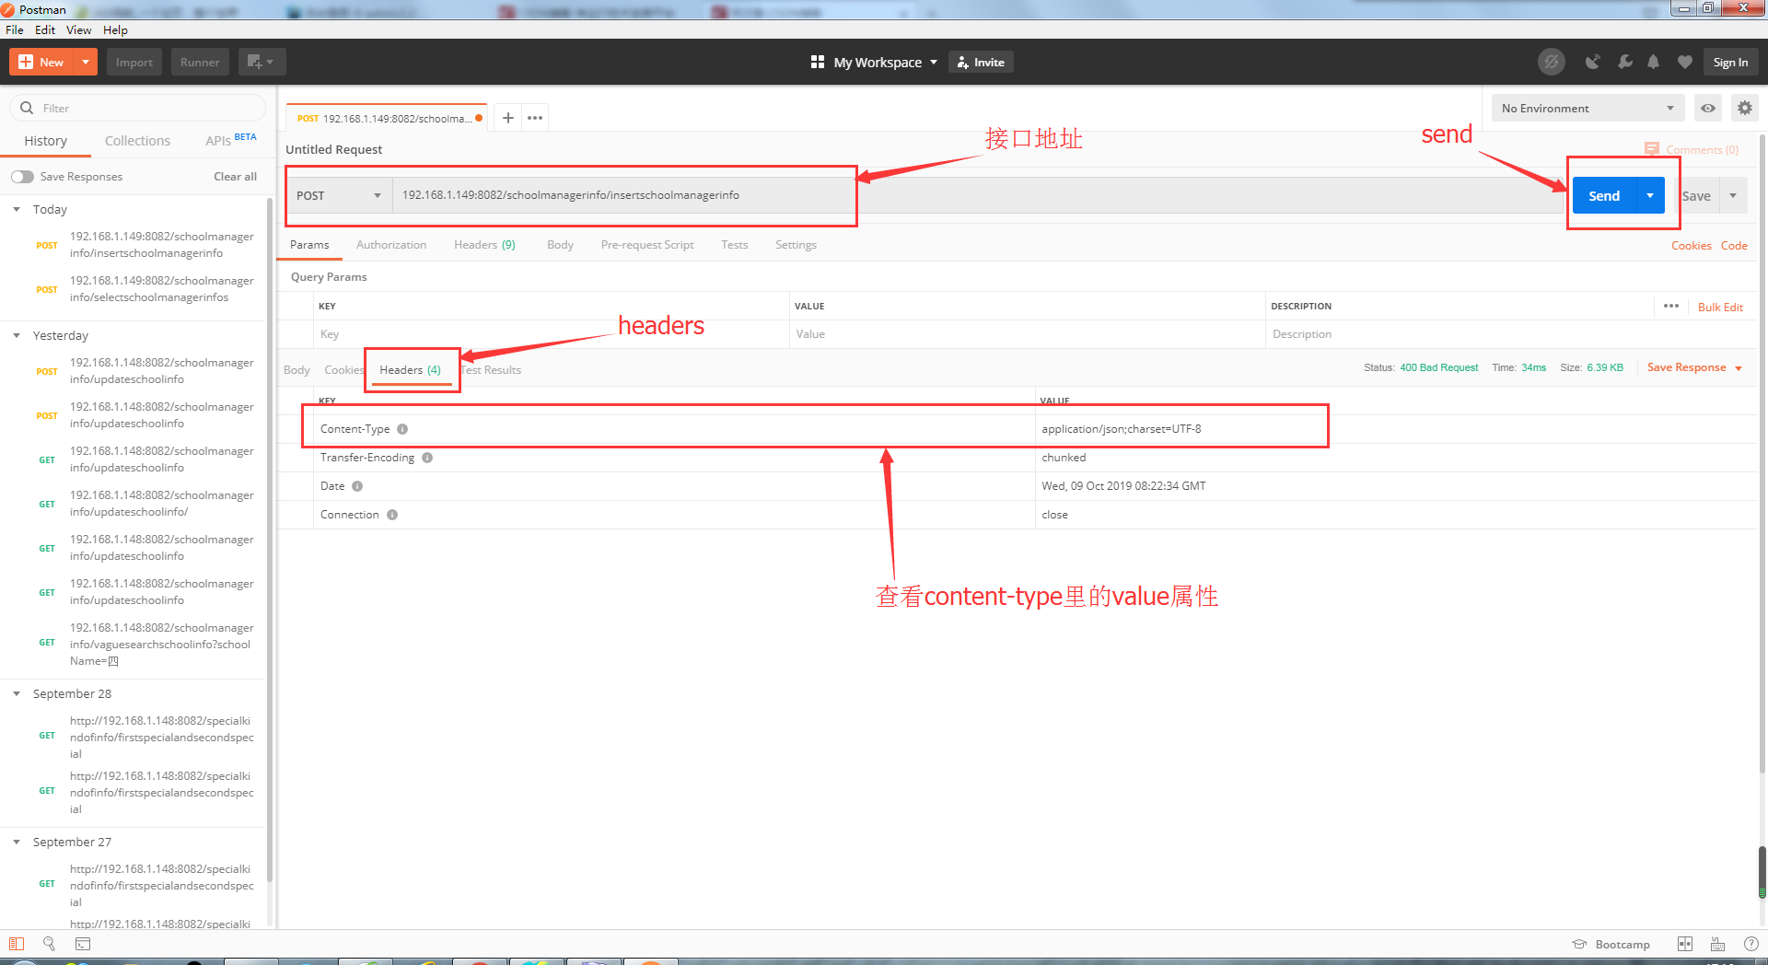Open request Headers (9) tab
1768x965 pixels.
tap(484, 245)
